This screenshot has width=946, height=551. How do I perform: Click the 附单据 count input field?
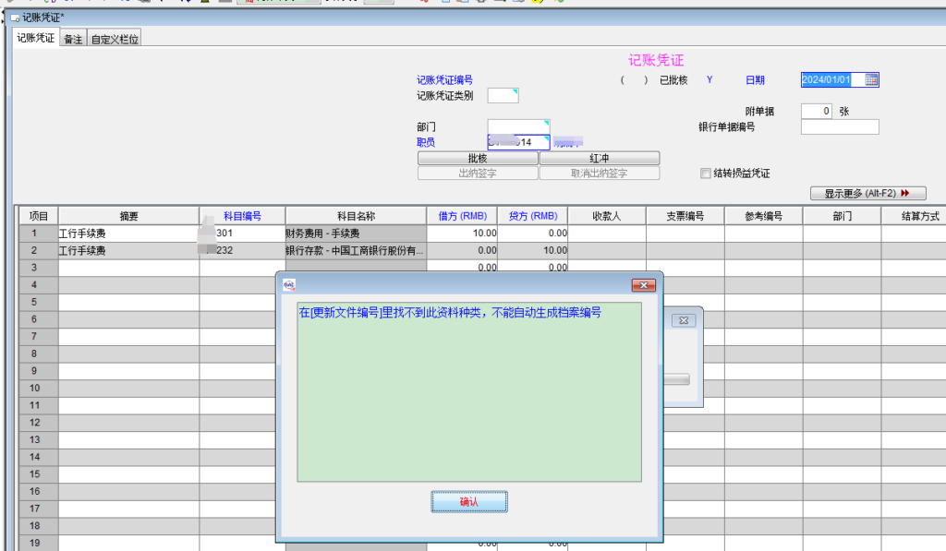(817, 111)
